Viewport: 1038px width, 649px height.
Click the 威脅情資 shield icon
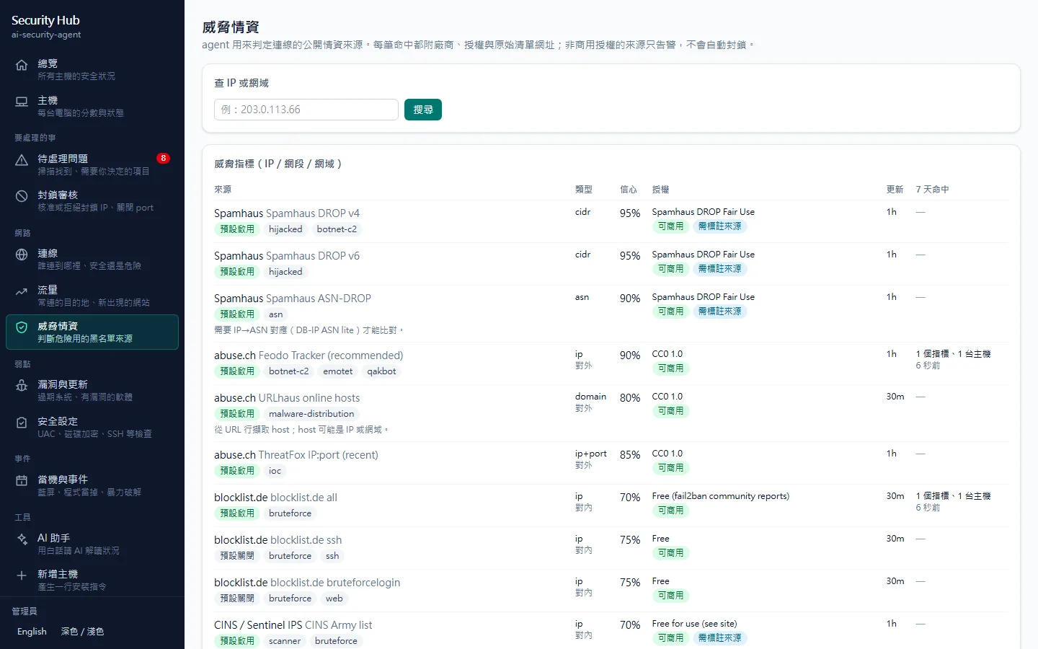click(x=22, y=327)
